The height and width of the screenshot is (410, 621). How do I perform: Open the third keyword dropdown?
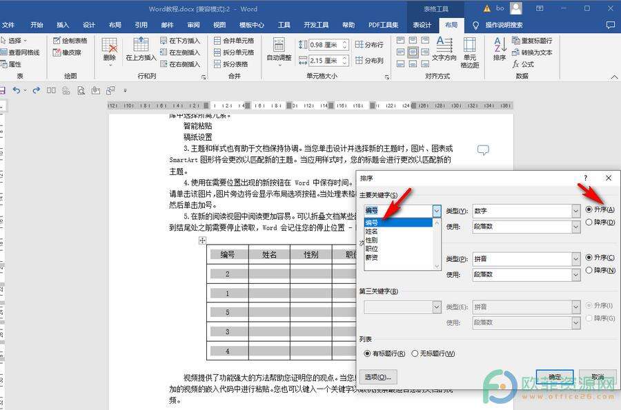pyautogui.click(x=437, y=307)
